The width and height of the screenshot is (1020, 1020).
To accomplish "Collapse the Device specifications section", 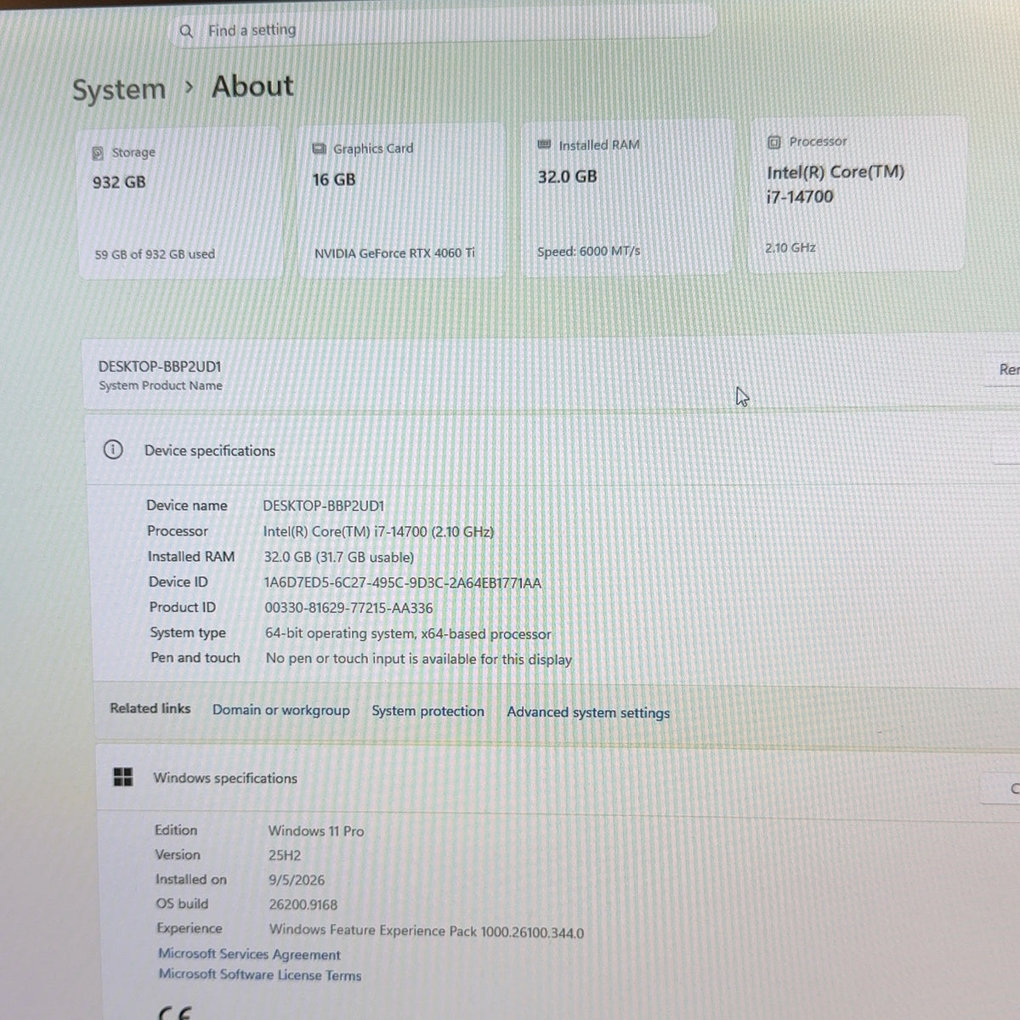I will coord(552,450).
